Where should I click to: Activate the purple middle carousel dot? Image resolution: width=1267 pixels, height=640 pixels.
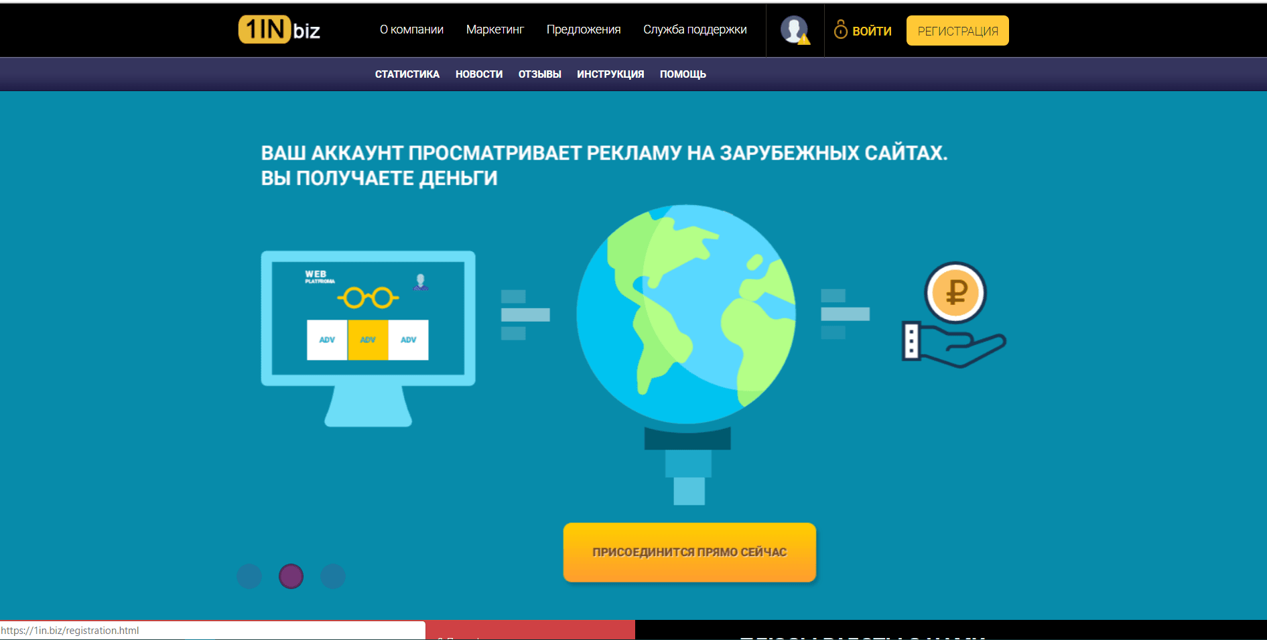click(x=291, y=576)
